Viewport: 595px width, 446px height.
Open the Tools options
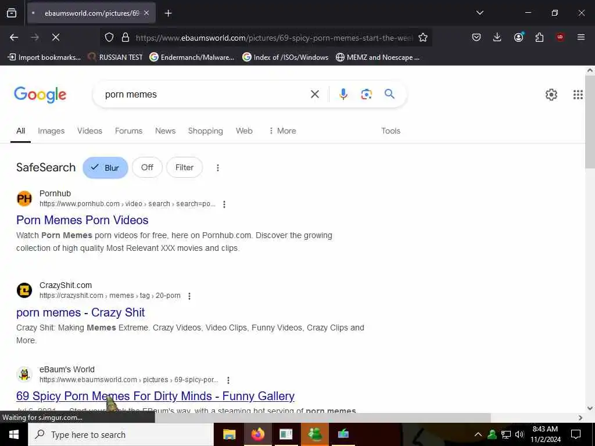390,131
